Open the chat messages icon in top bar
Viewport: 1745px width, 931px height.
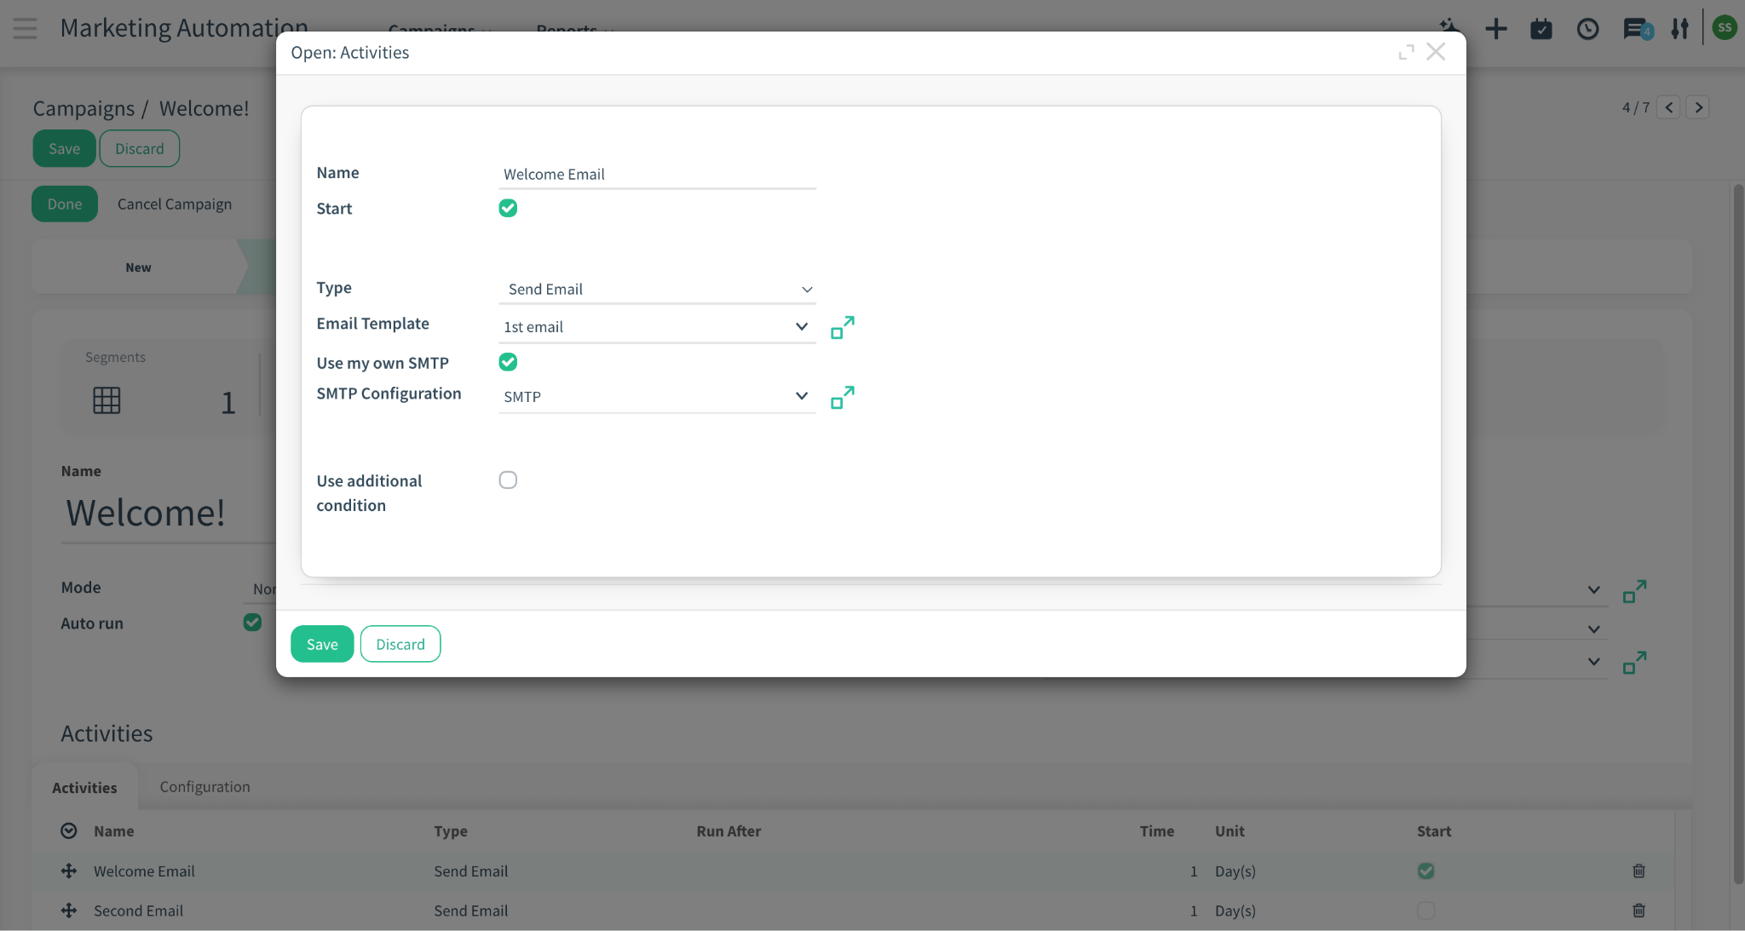click(x=1636, y=29)
